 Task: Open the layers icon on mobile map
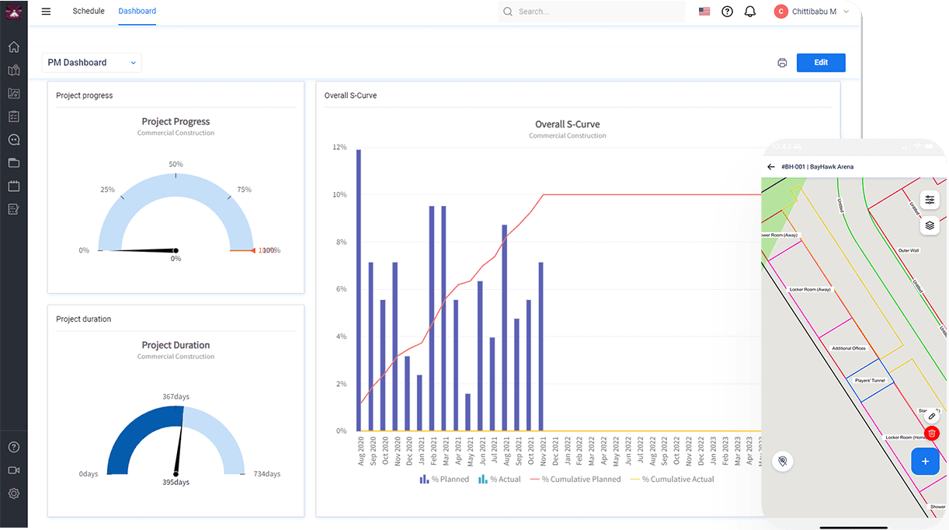pos(930,226)
